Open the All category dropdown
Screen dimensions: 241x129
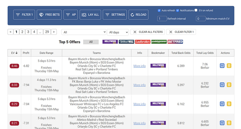(84, 32)
